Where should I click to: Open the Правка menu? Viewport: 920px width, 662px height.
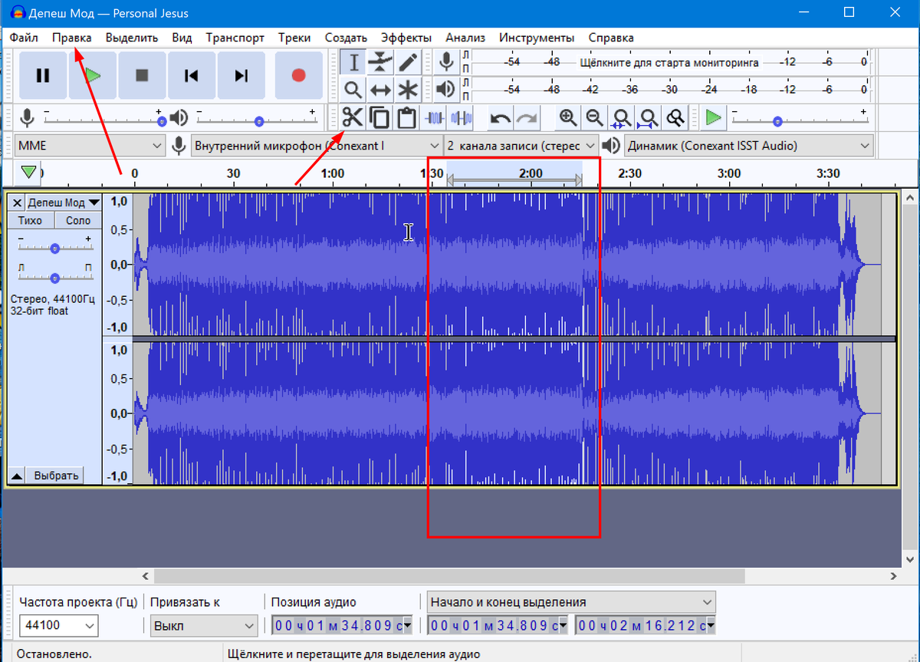[72, 37]
